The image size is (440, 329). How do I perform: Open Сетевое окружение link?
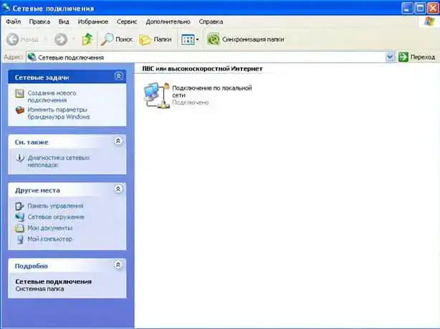click(x=56, y=217)
